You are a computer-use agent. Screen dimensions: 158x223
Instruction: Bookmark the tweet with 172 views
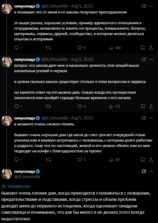point(143,106)
